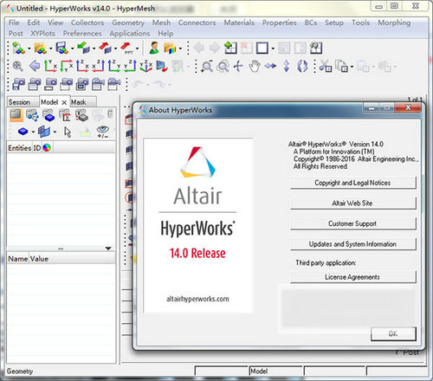Click the Publish to PPT icon
This screenshot has width=433, height=381.
coord(126,48)
